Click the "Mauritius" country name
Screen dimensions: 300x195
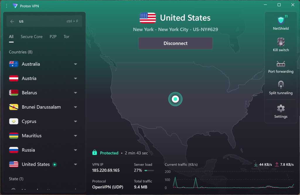pyautogui.click(x=32, y=136)
